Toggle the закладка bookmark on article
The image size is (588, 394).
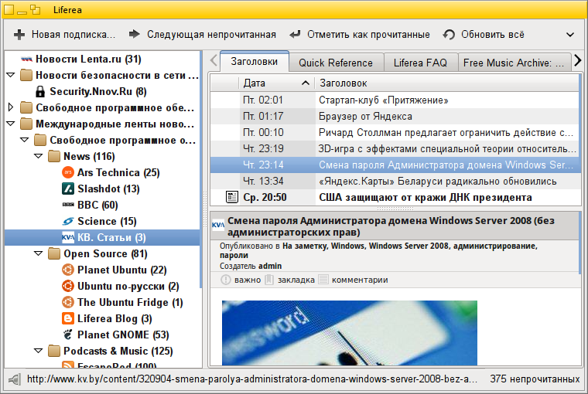tap(269, 280)
